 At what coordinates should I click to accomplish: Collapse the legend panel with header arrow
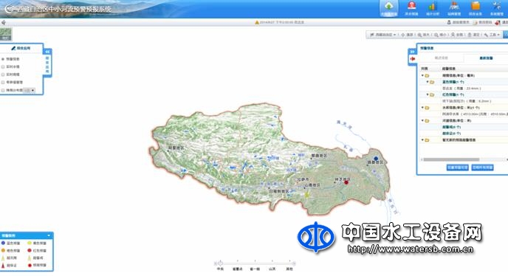(49, 235)
